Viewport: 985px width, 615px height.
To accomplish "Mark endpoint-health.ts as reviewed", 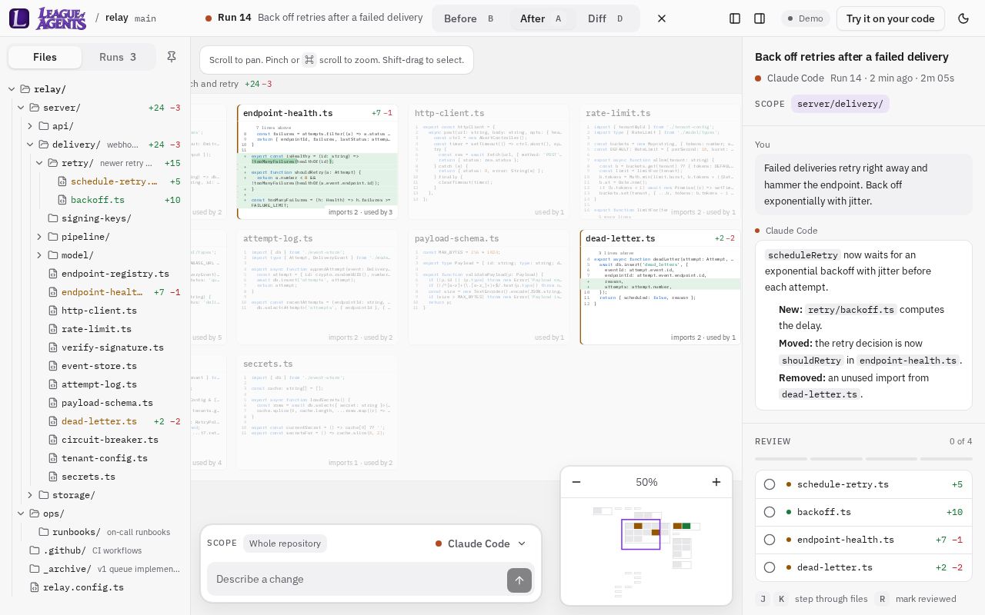I will tap(770, 540).
